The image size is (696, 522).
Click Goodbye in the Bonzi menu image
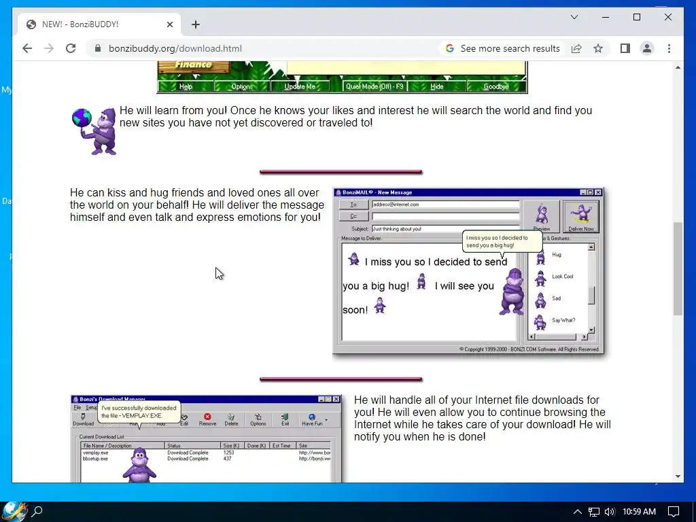coord(495,86)
